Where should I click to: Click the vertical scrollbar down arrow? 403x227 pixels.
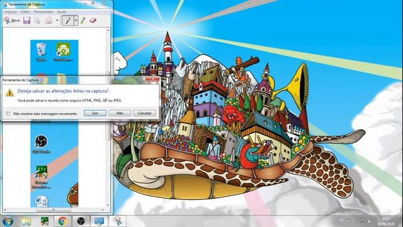pyautogui.click(x=108, y=205)
